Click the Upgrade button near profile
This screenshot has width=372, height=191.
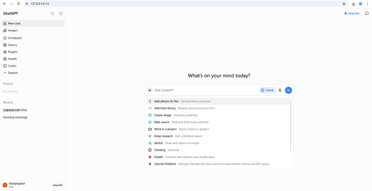58,185
